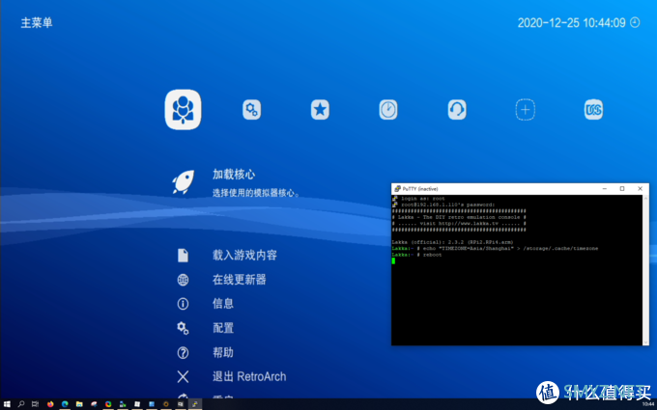
Task: Click the clock icon beside the time
Action: click(635, 22)
